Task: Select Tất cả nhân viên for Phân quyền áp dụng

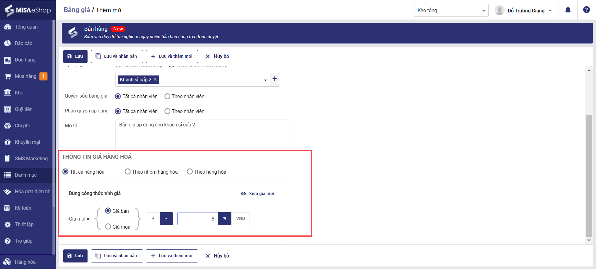Action: click(x=118, y=111)
